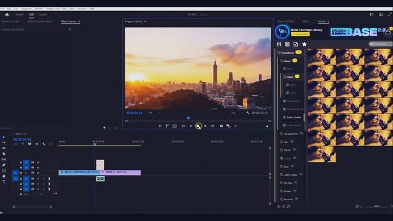Viewport: 393px width, 221px height.
Task: Select the Slip tool
Action: click(4, 160)
